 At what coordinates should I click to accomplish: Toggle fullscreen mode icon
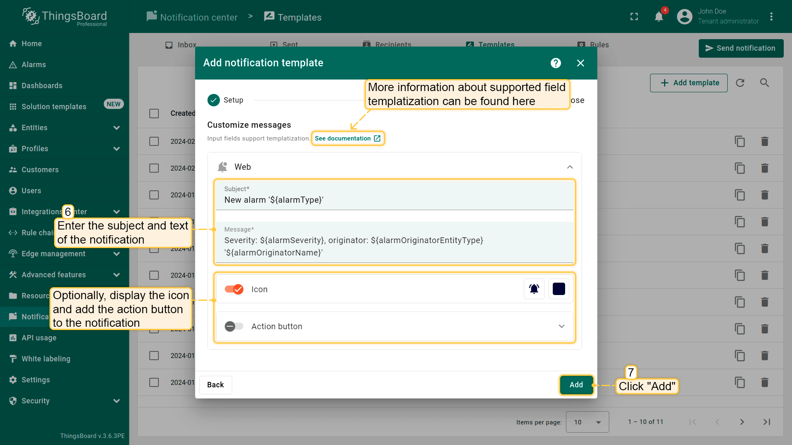click(x=634, y=17)
